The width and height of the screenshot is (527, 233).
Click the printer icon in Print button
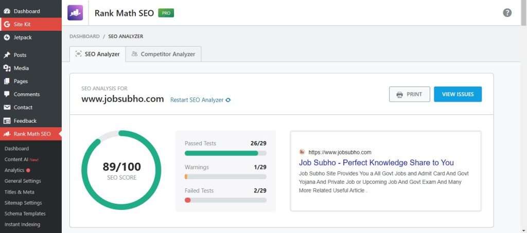point(399,94)
